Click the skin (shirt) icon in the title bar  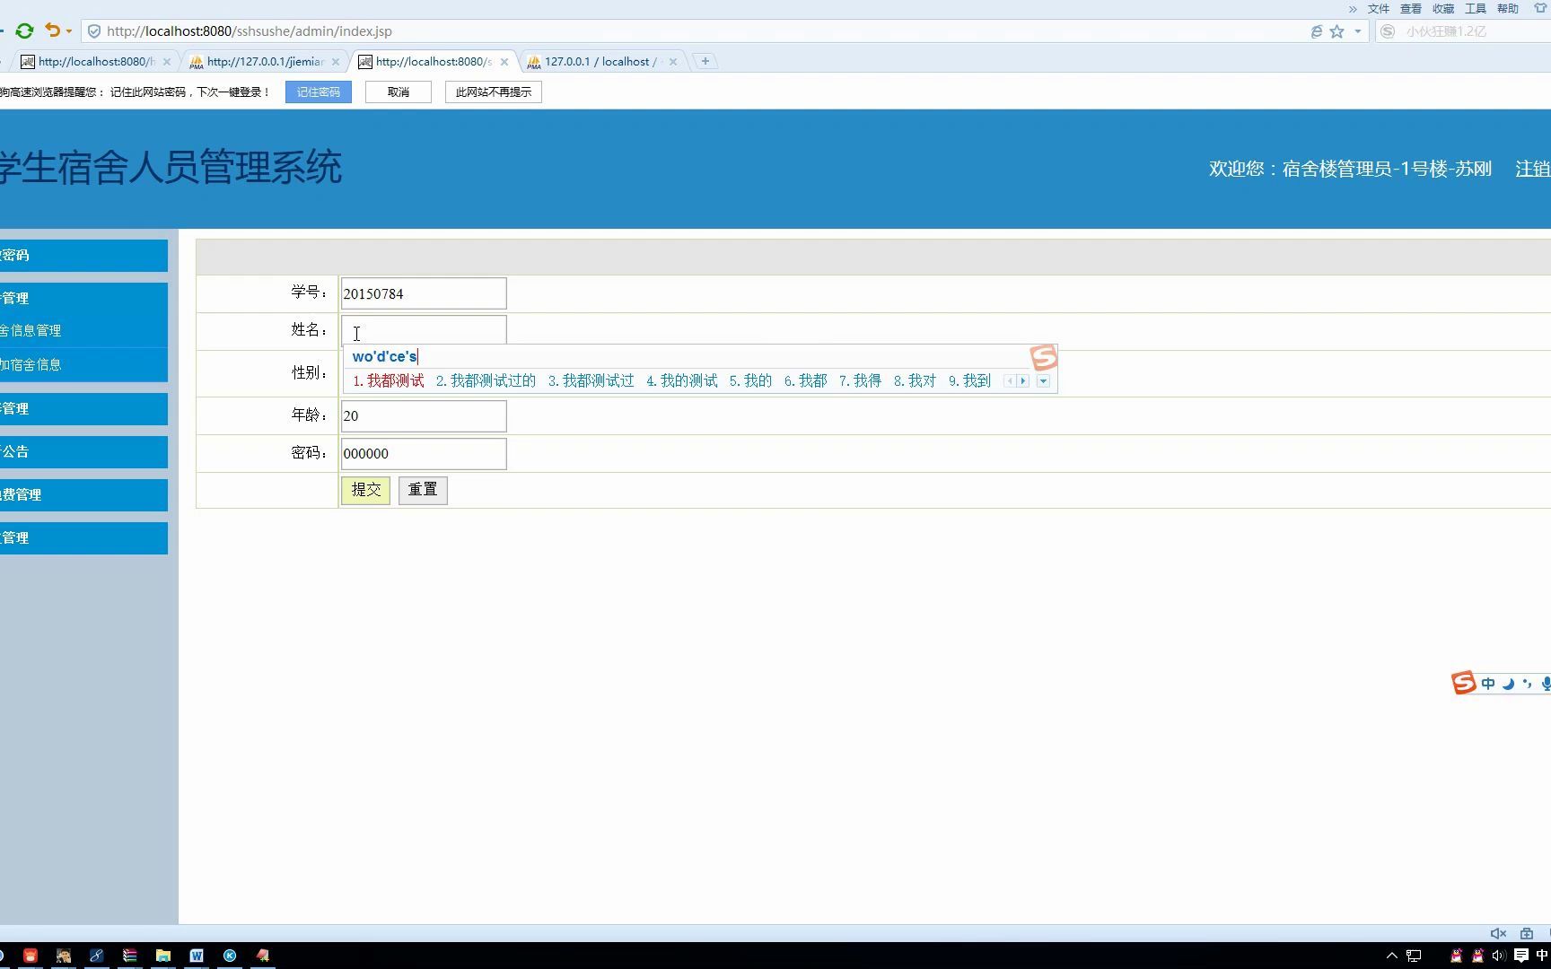(1541, 9)
